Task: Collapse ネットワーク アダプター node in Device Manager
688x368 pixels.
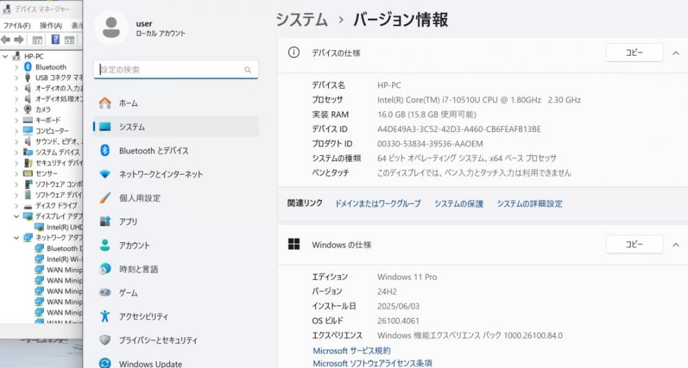Action: pyautogui.click(x=17, y=238)
